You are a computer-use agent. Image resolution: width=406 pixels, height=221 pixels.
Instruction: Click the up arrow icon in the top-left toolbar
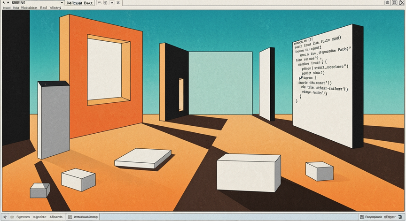3,3
